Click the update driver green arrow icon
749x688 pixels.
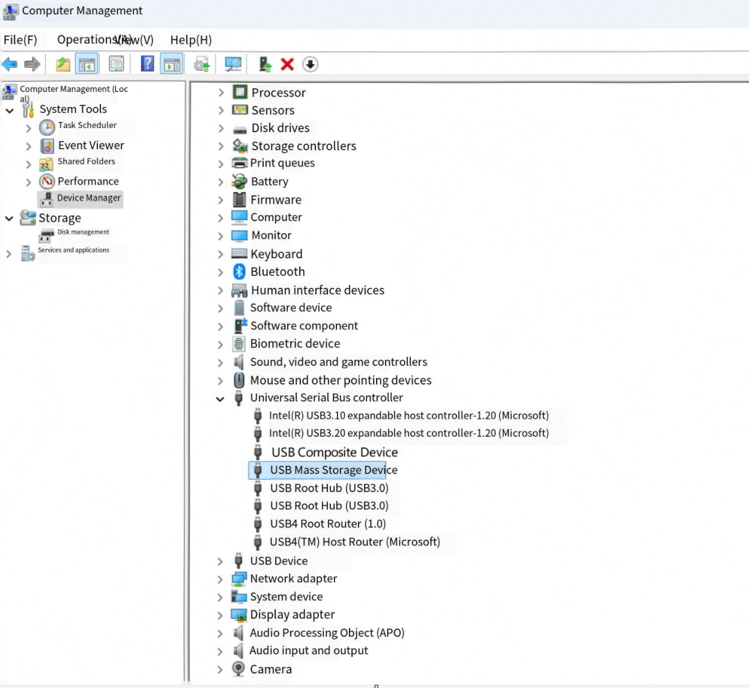tap(265, 64)
